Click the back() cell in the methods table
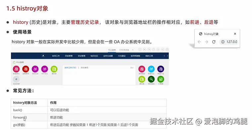The height and width of the screenshot is (130, 252). [29, 110]
